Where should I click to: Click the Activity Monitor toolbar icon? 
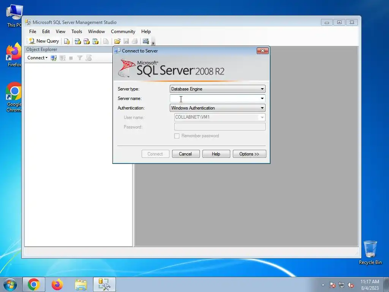pyautogui.click(x=146, y=41)
